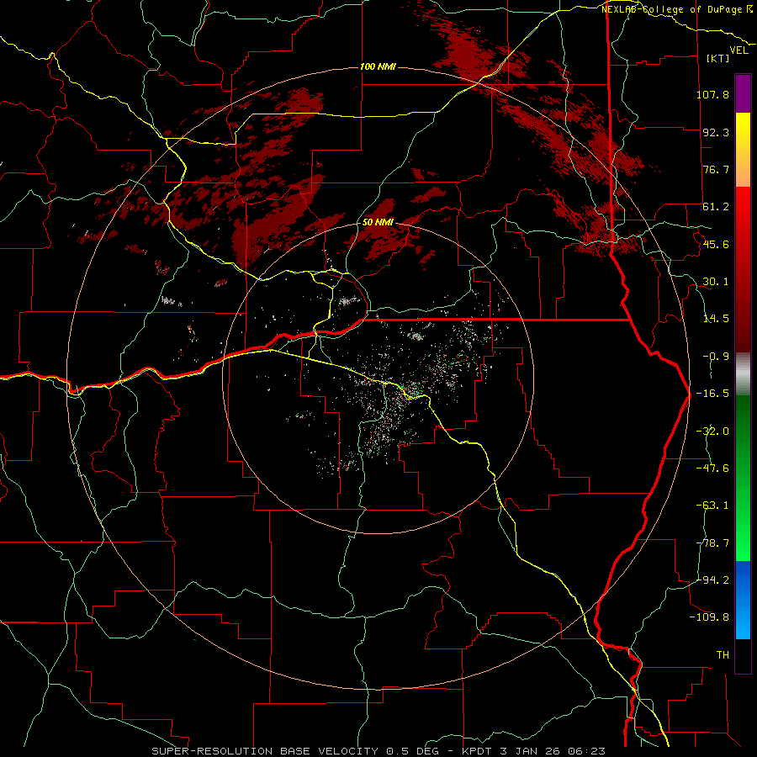Click the -63.1 legend value
The width and height of the screenshot is (757, 757).
point(712,506)
